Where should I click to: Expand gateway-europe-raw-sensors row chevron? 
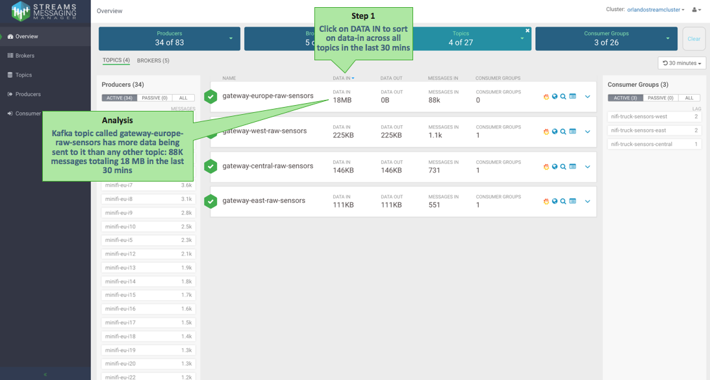tap(587, 97)
